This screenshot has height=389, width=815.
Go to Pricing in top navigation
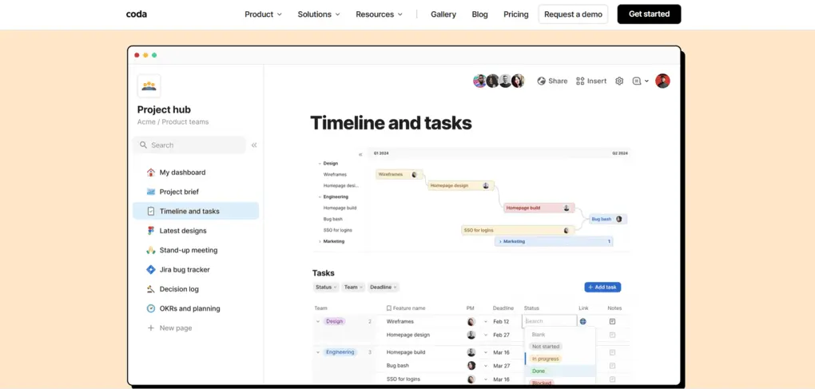click(x=515, y=14)
